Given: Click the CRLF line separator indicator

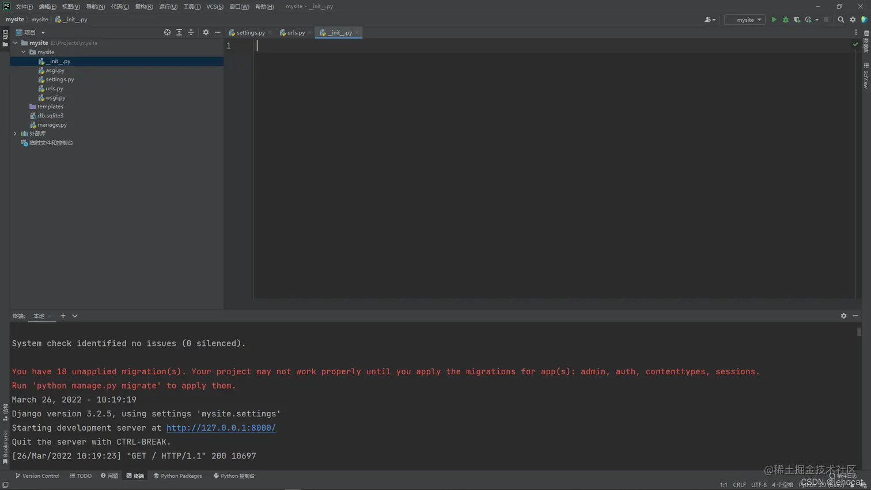Looking at the screenshot, I should click(739, 485).
